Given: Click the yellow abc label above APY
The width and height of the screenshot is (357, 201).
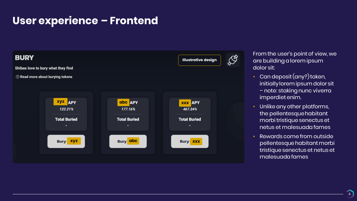Looking at the screenshot, I should tap(123, 102).
